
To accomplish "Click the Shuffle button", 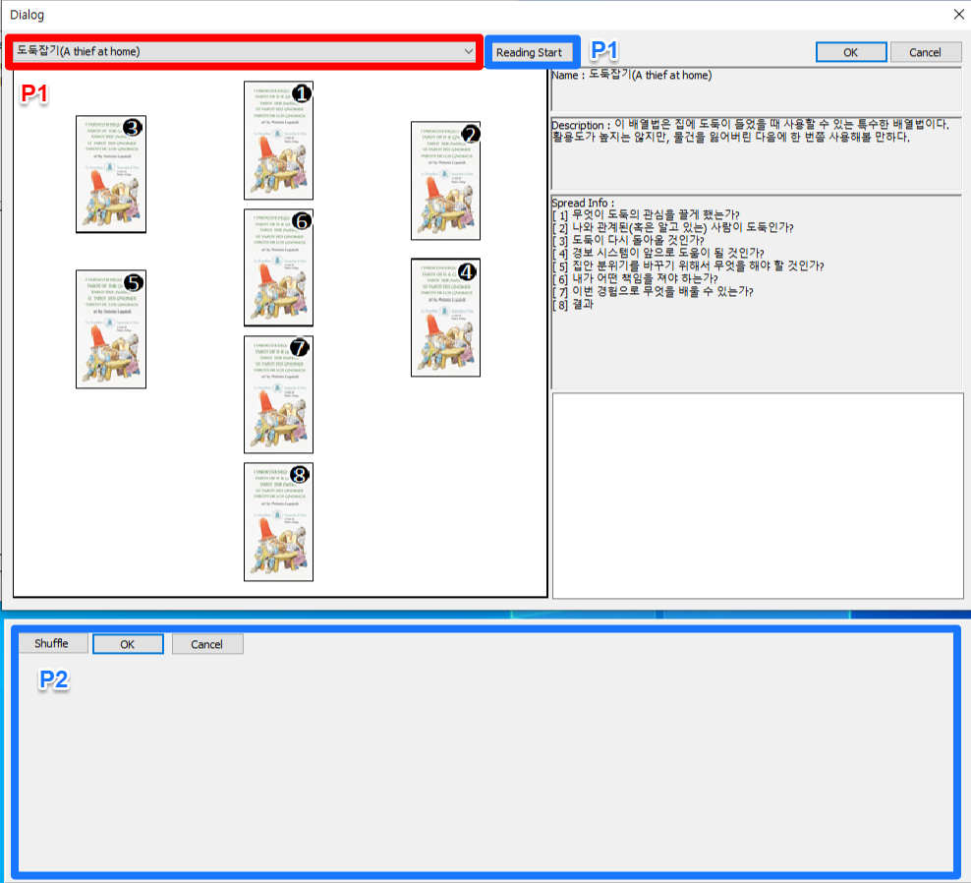I will [x=53, y=644].
